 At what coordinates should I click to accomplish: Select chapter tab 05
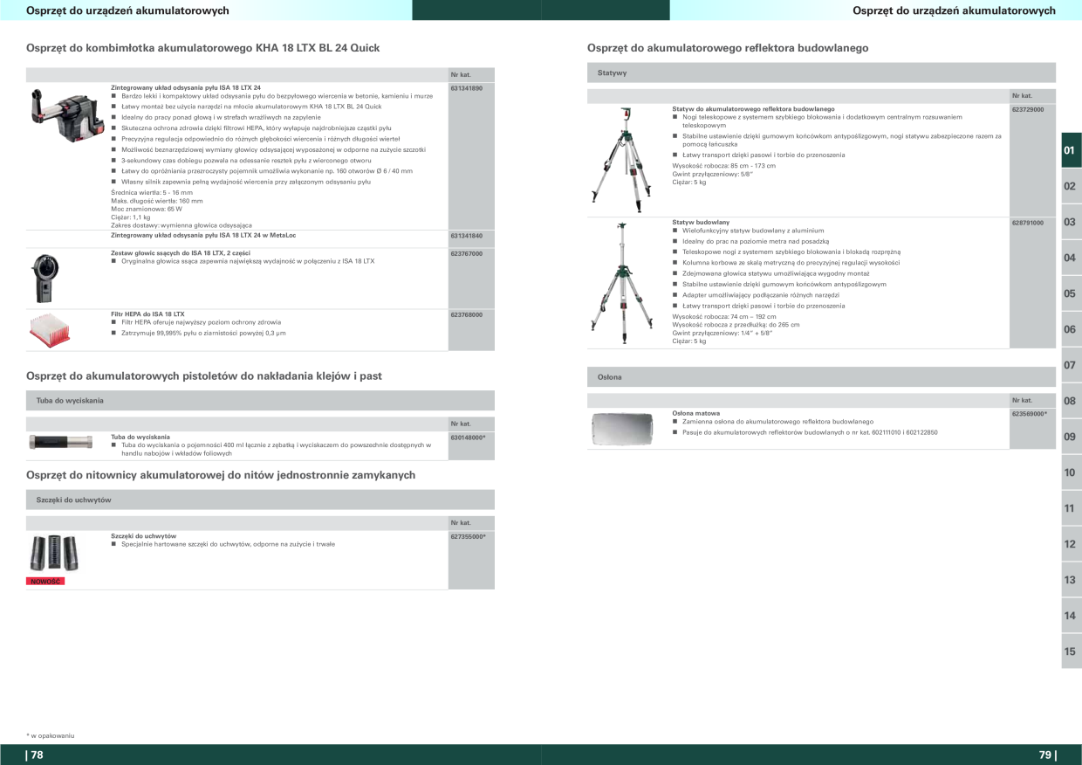coord(1071,293)
